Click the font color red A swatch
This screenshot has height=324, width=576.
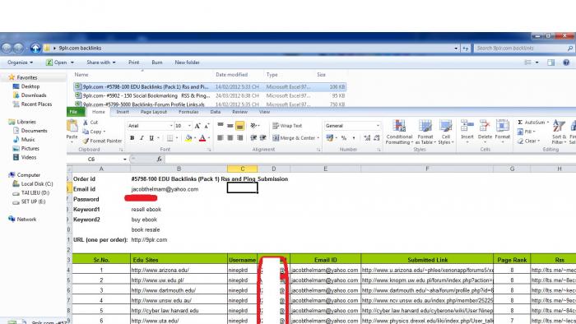click(202, 138)
